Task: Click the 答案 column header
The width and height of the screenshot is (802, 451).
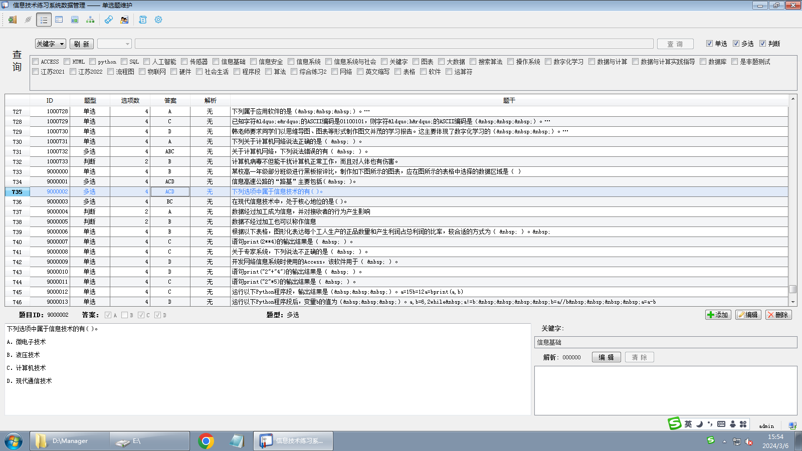Action: (170, 101)
